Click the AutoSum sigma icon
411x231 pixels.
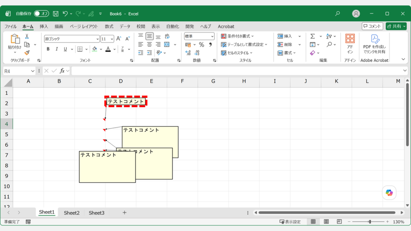[312, 36]
